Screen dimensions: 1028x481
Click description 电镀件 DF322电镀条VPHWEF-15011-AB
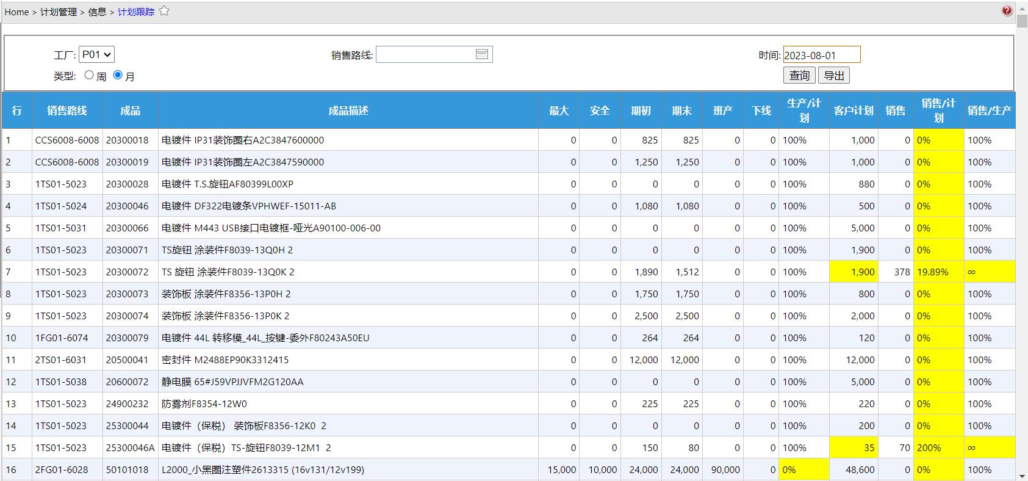(249, 206)
